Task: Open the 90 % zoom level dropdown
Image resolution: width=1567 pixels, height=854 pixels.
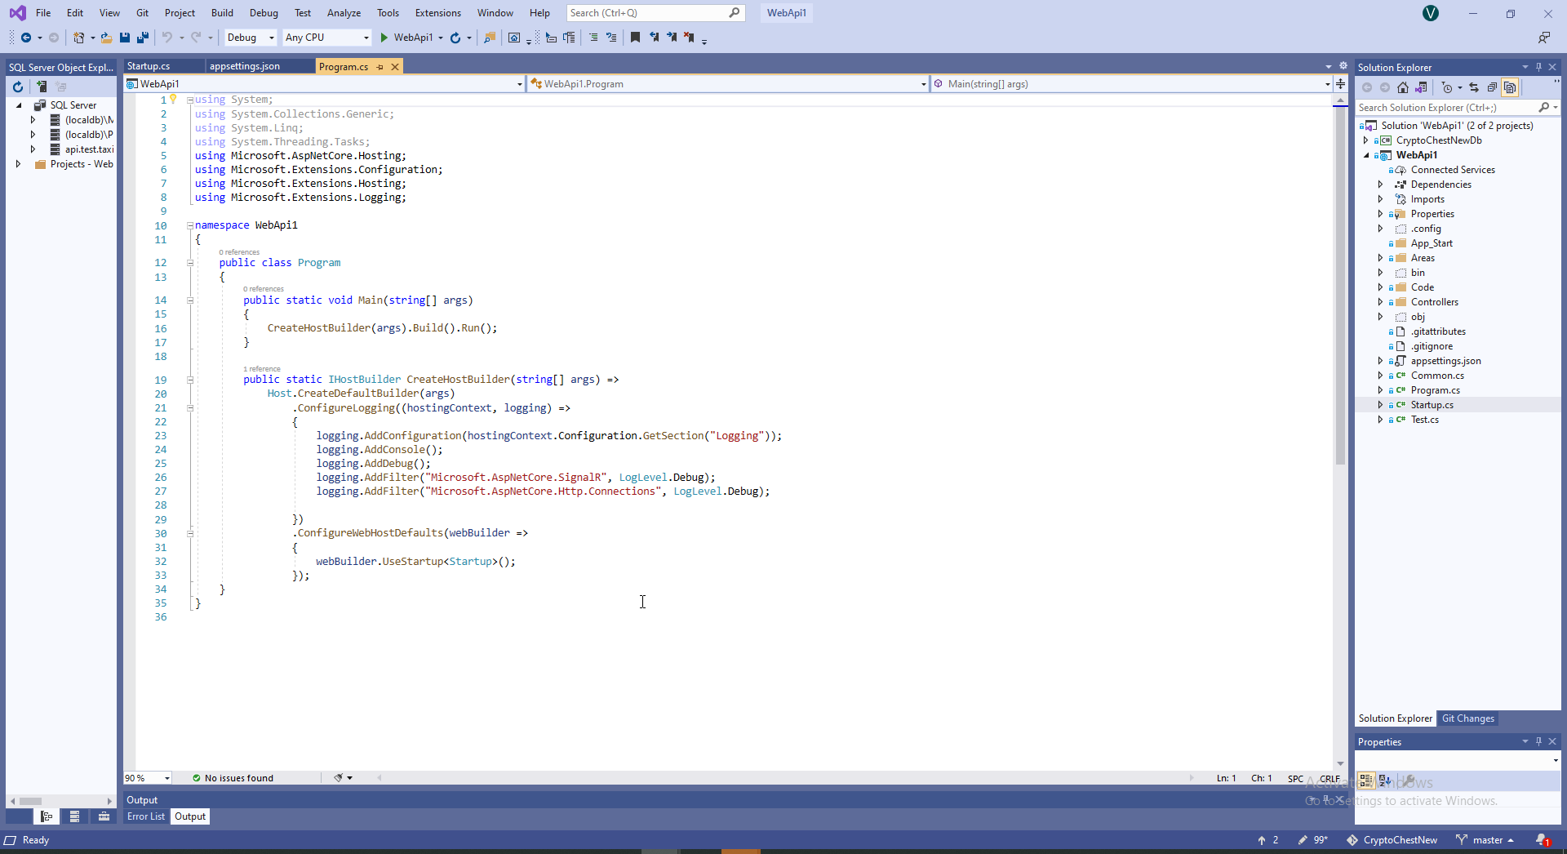Action: (148, 778)
